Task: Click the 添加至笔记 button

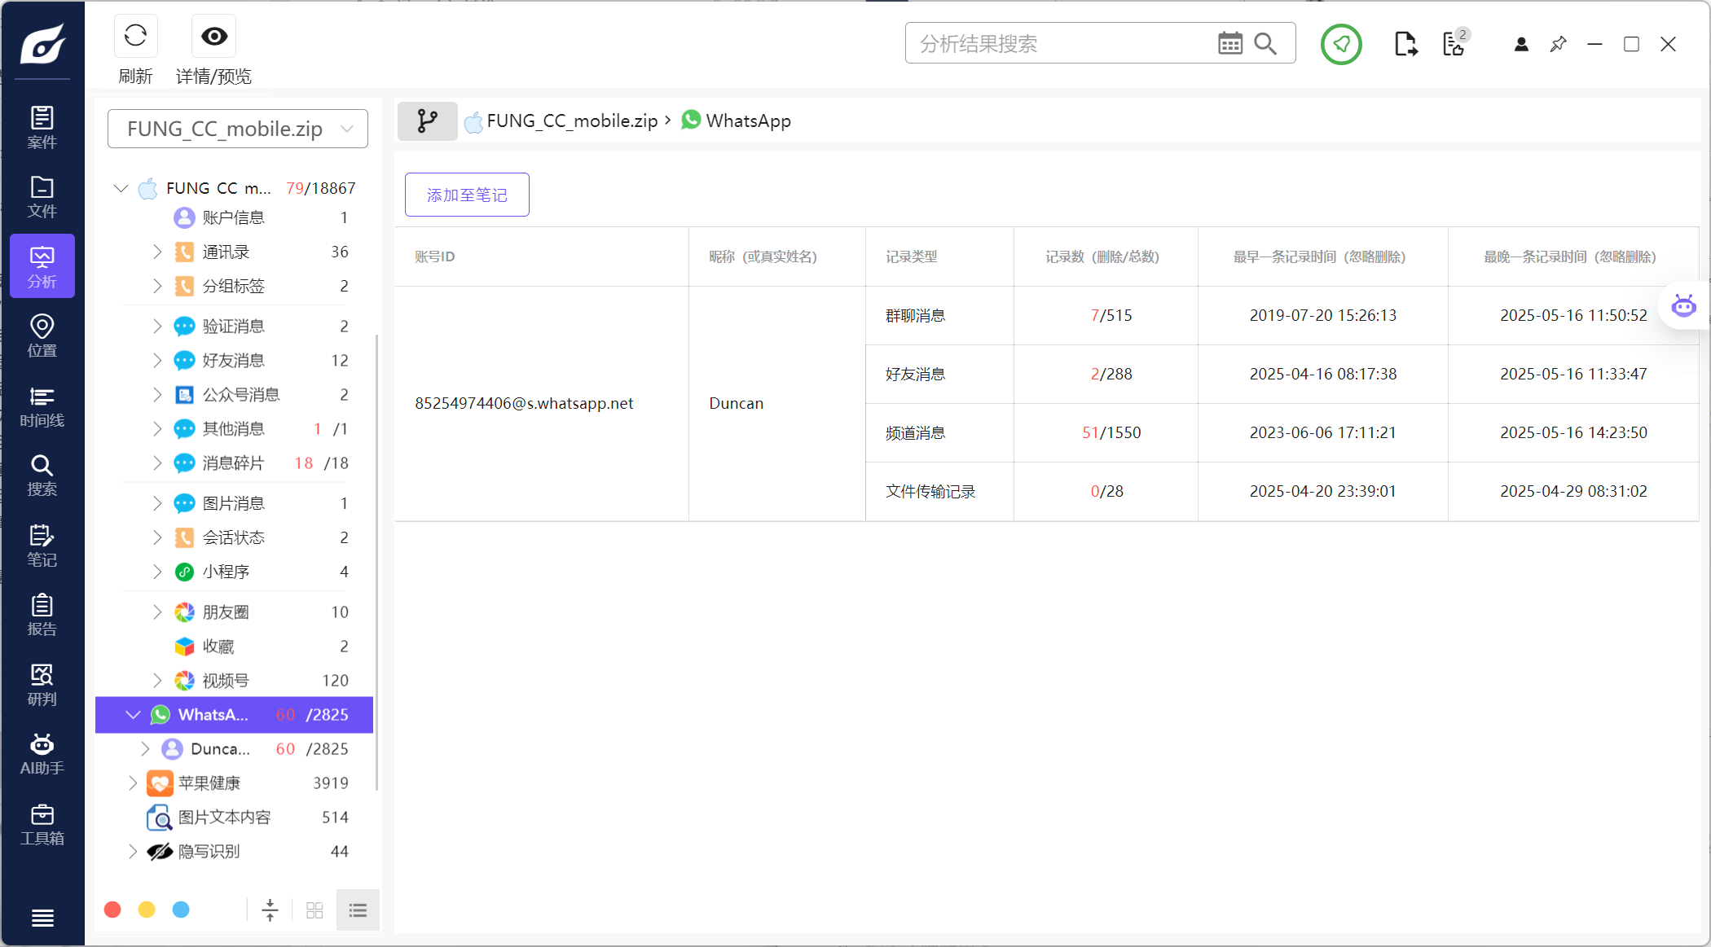Action: [x=467, y=195]
